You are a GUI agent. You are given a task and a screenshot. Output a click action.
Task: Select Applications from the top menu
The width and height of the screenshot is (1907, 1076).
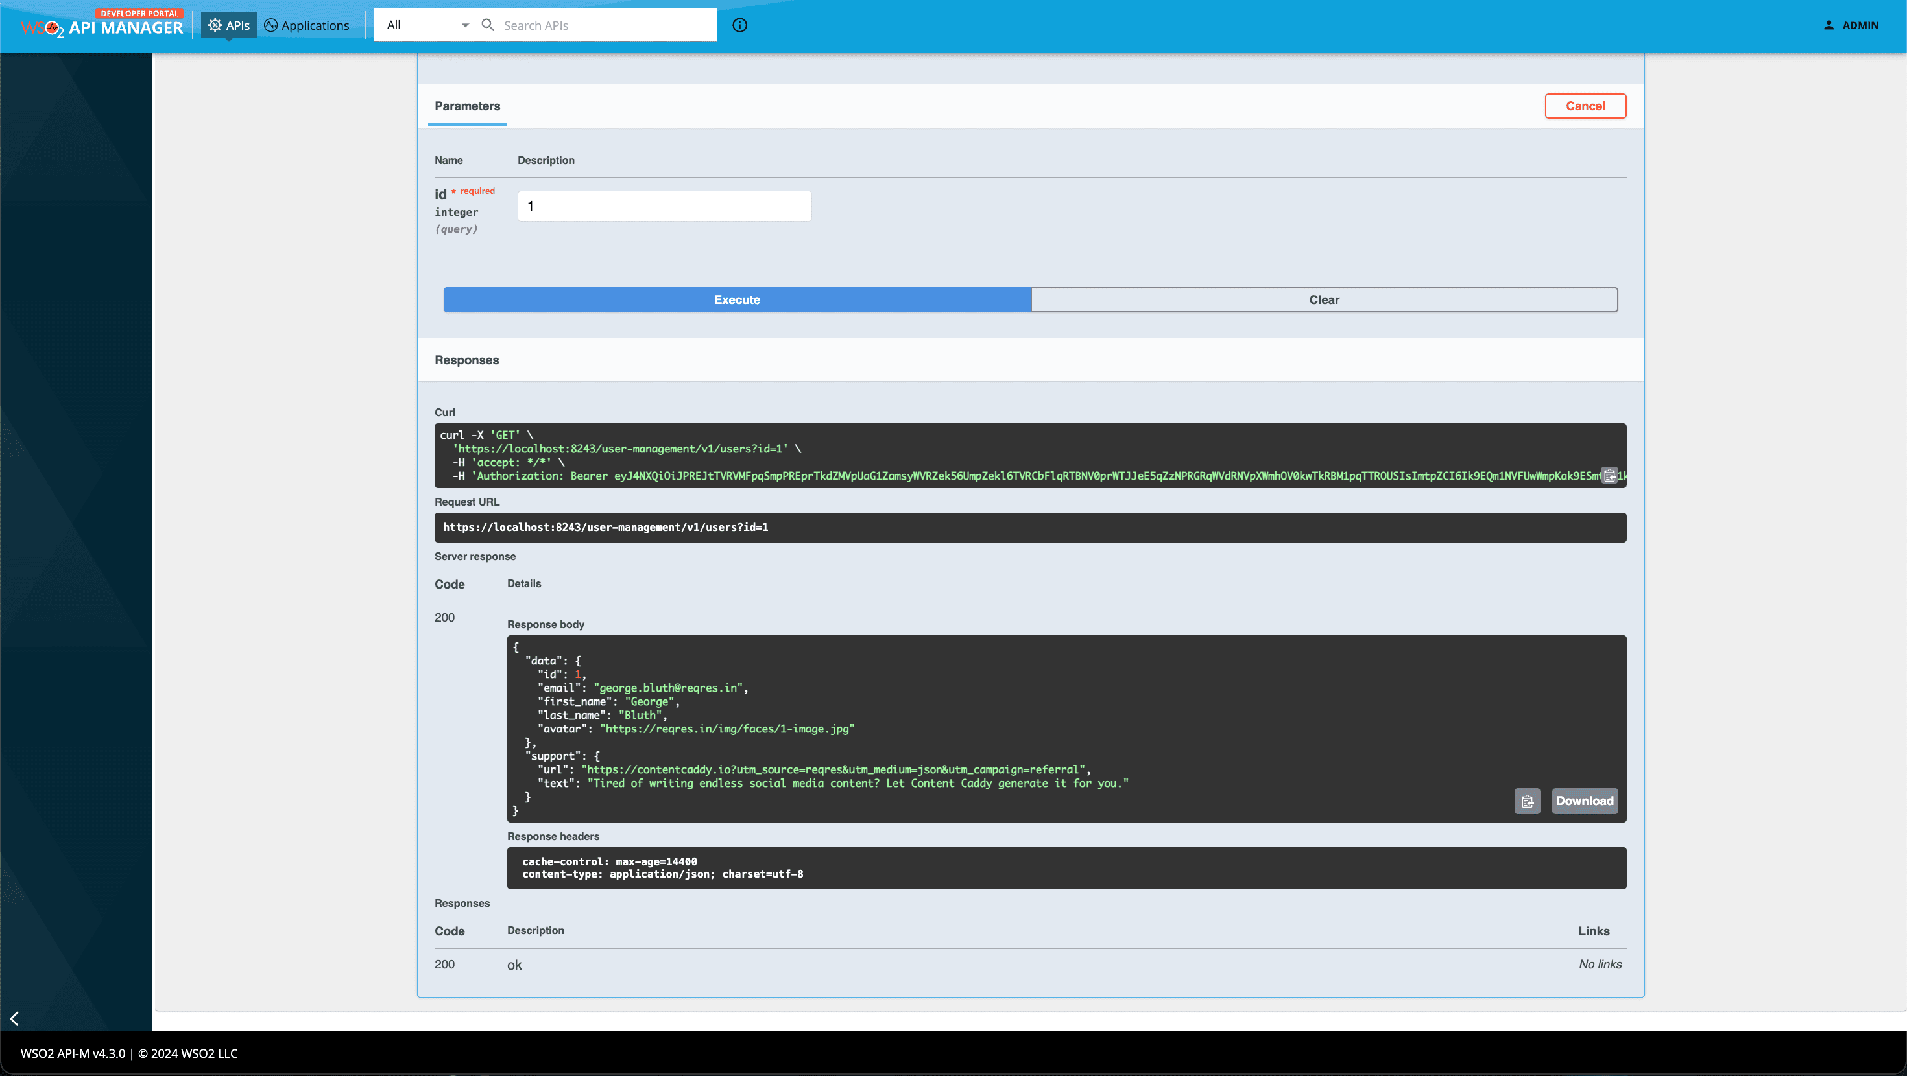click(315, 25)
